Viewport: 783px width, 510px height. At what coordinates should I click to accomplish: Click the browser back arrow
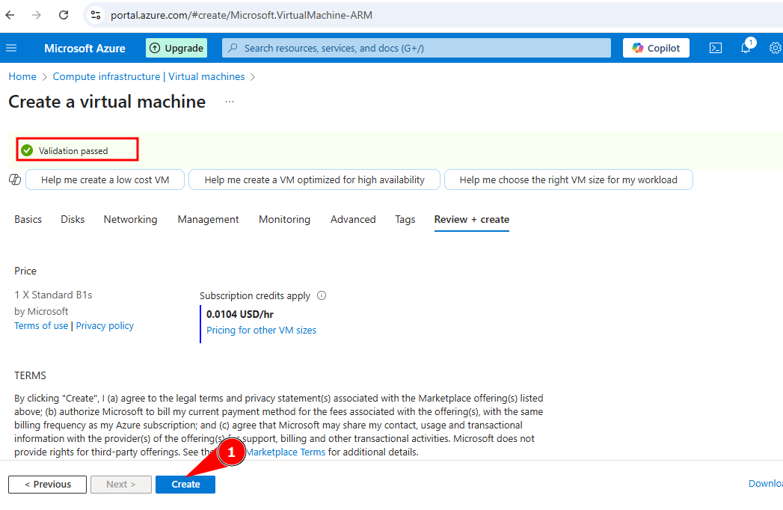click(x=10, y=15)
